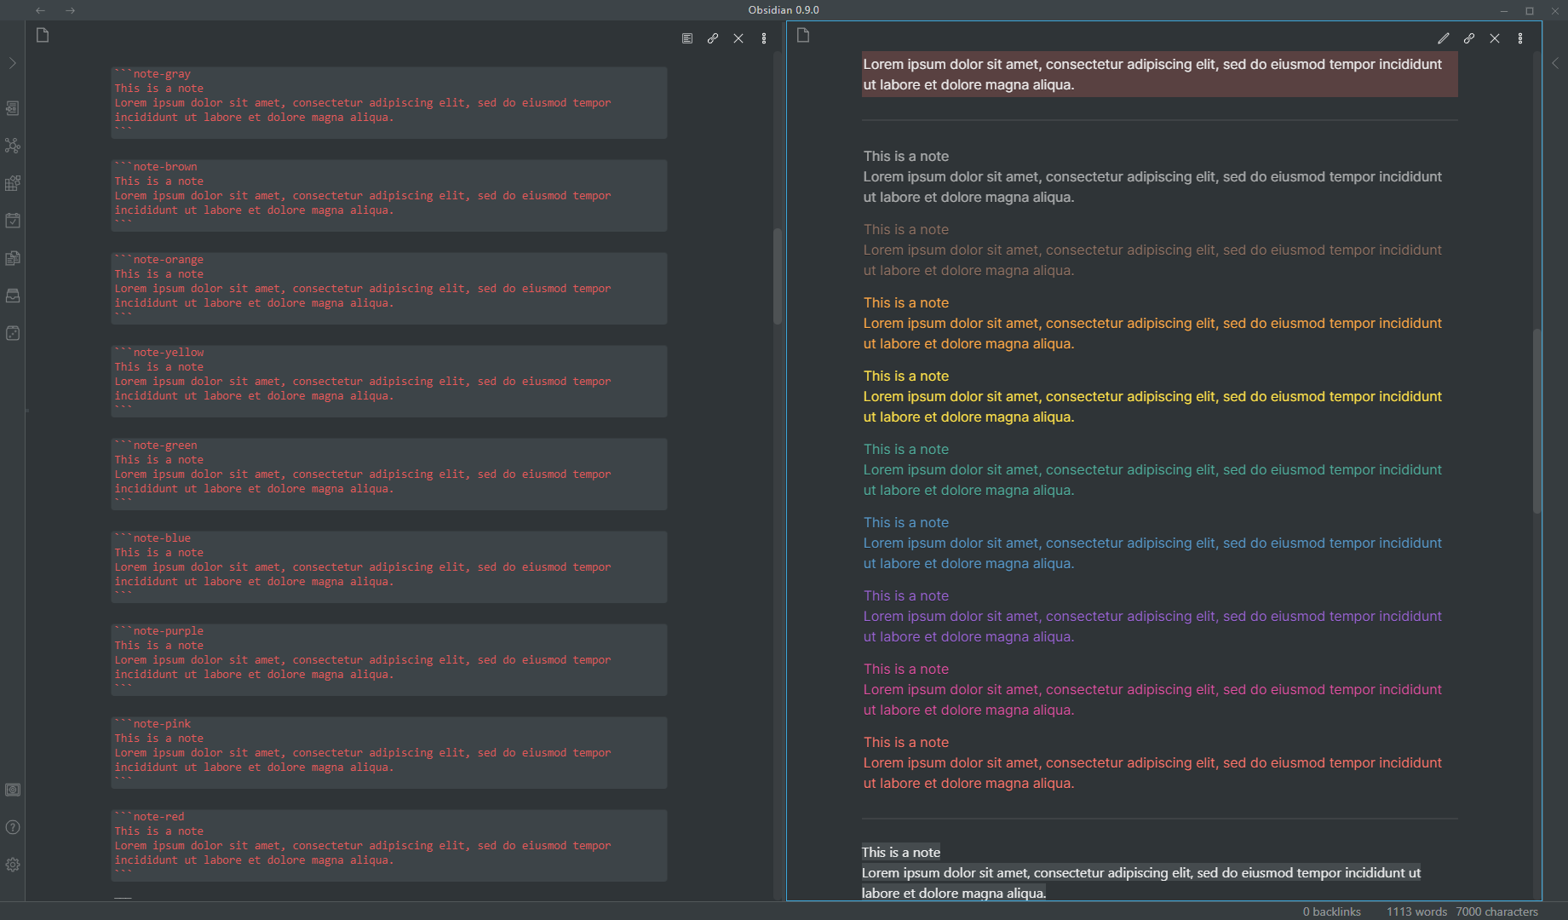Switch right pane to edit mode
The image size is (1568, 920).
coord(1444,38)
